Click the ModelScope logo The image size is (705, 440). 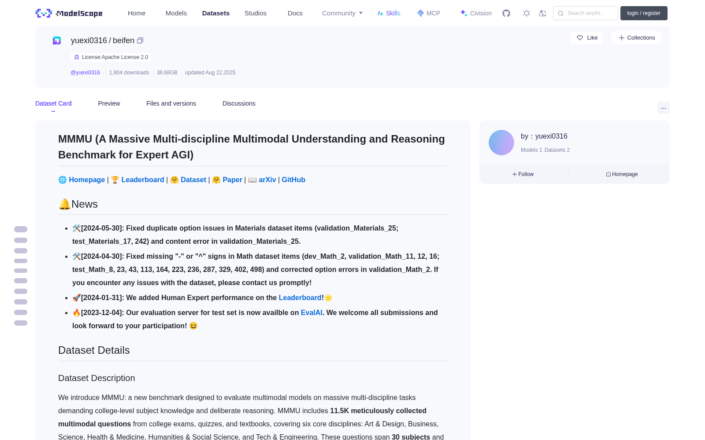pyautogui.click(x=69, y=13)
